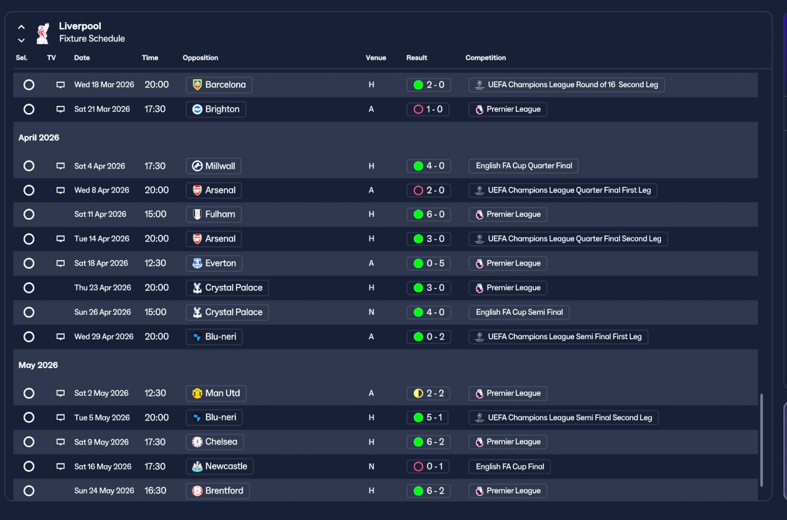This screenshot has width=787, height=520.
Task: Open English FA Cup Quarter Final competition
Action: click(523, 166)
